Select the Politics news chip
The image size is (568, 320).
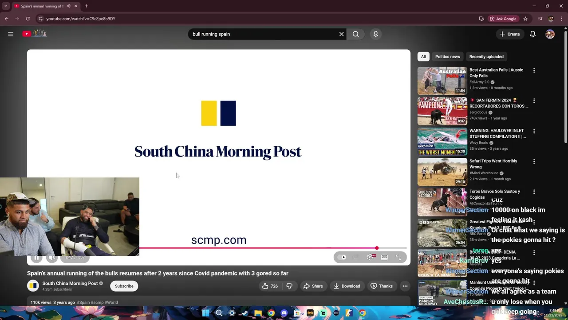click(447, 56)
